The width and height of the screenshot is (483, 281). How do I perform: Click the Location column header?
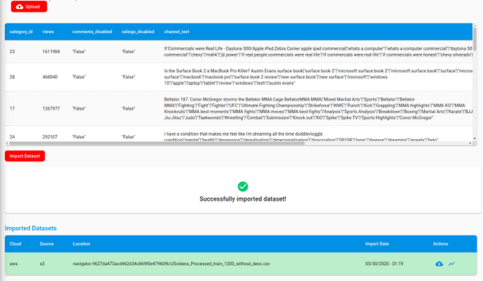coord(81,244)
